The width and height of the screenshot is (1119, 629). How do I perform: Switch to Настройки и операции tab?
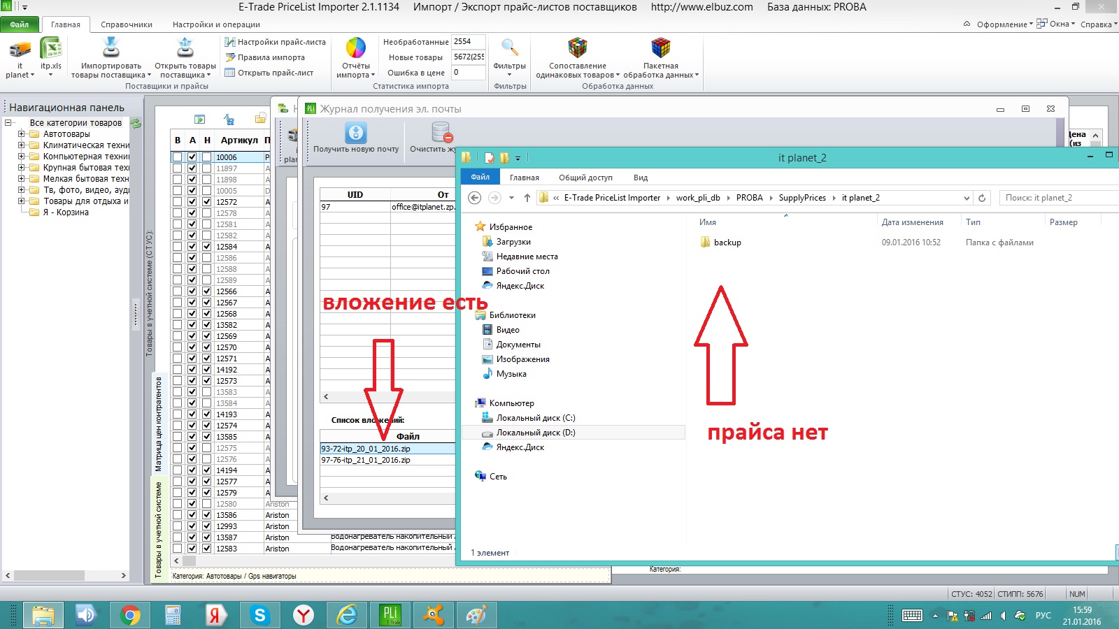(216, 24)
